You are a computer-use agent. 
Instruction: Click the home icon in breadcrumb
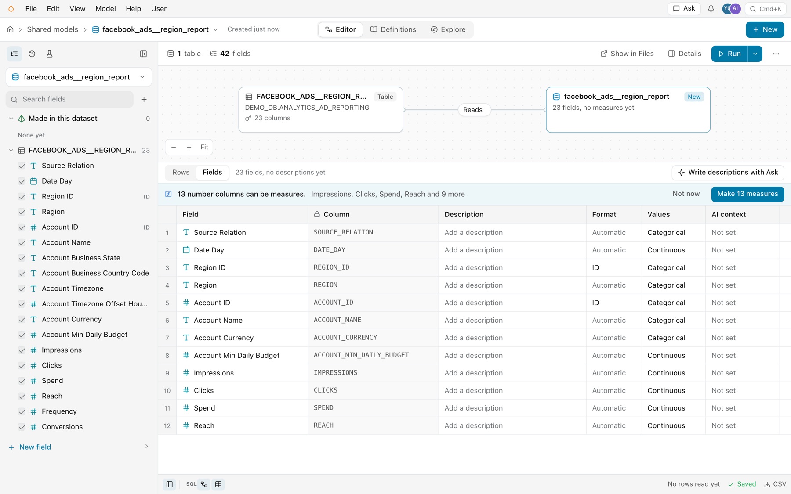tap(10, 29)
